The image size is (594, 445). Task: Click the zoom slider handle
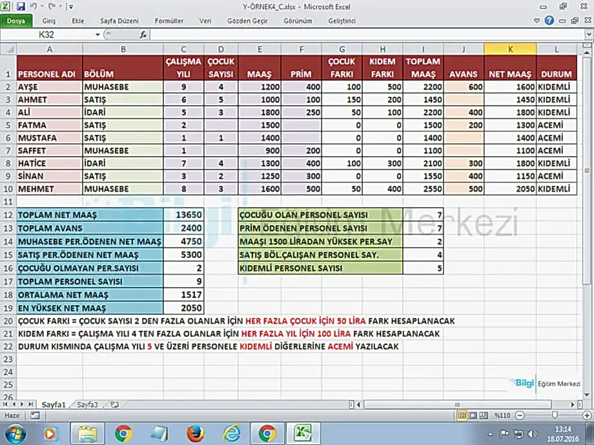click(x=555, y=416)
